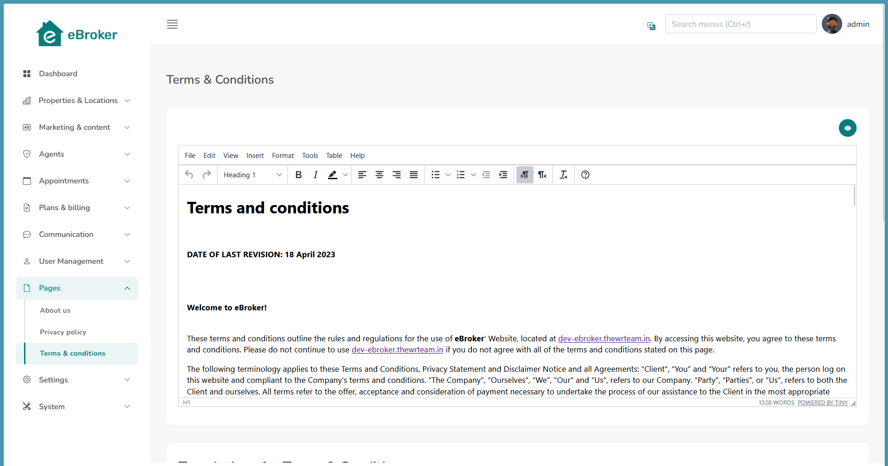Increase the paragraph indent
The image size is (888, 466).
click(x=503, y=175)
